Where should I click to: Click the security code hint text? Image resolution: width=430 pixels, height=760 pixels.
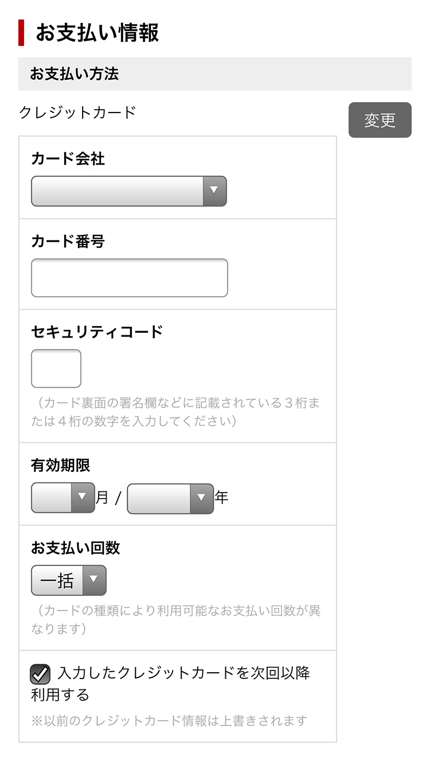(x=175, y=412)
